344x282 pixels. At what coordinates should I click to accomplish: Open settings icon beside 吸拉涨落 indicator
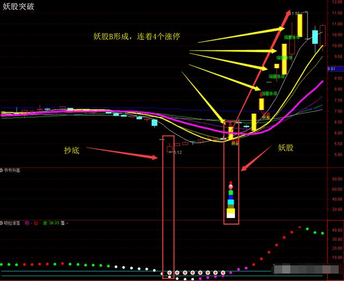click(1, 223)
